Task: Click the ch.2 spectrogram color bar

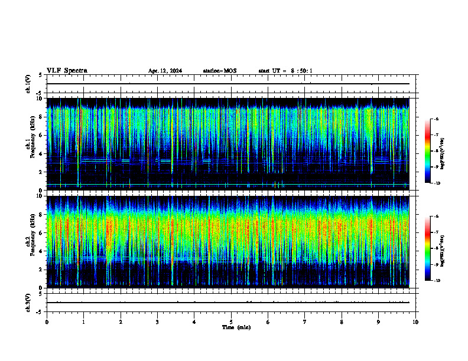Action: [x=427, y=248]
